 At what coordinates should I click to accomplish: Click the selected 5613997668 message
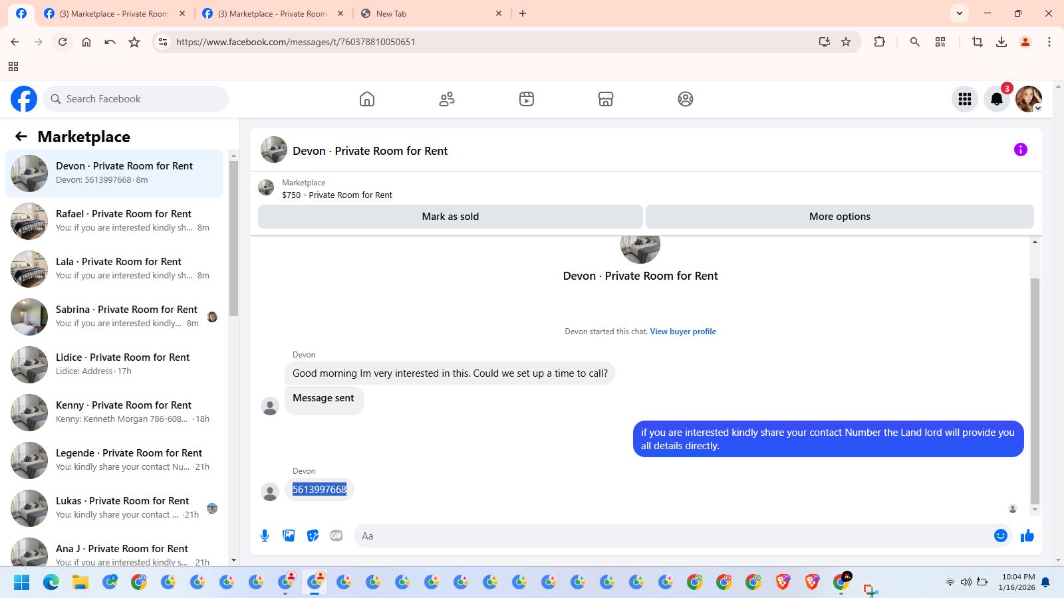click(x=320, y=490)
